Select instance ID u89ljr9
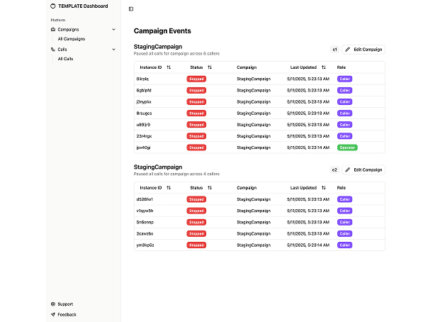423x322 pixels. [x=143, y=125]
